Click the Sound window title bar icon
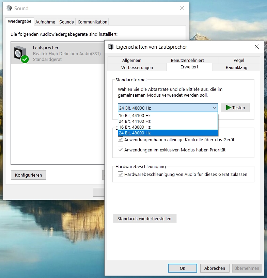Screen dimensions: 267x278 [9, 8]
